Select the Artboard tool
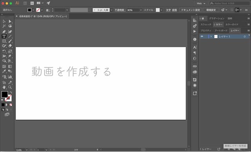 pos(4,83)
